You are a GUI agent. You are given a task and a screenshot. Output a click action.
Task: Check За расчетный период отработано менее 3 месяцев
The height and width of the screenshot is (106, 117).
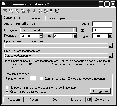click(x=7, y=88)
